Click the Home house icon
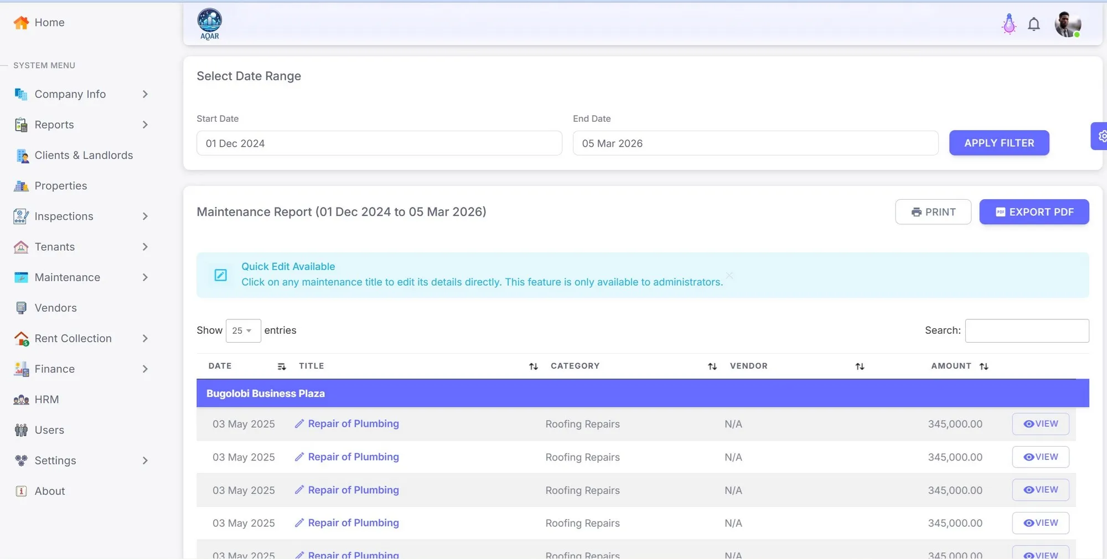 (x=21, y=23)
